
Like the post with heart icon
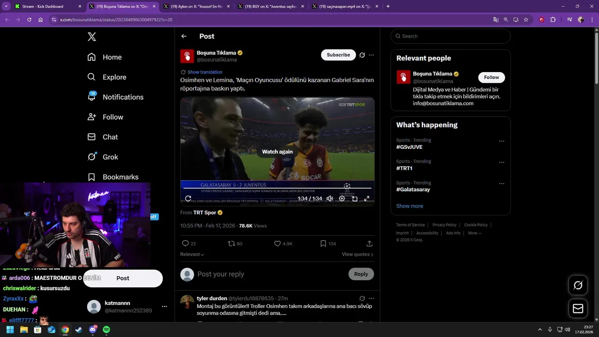(278, 243)
